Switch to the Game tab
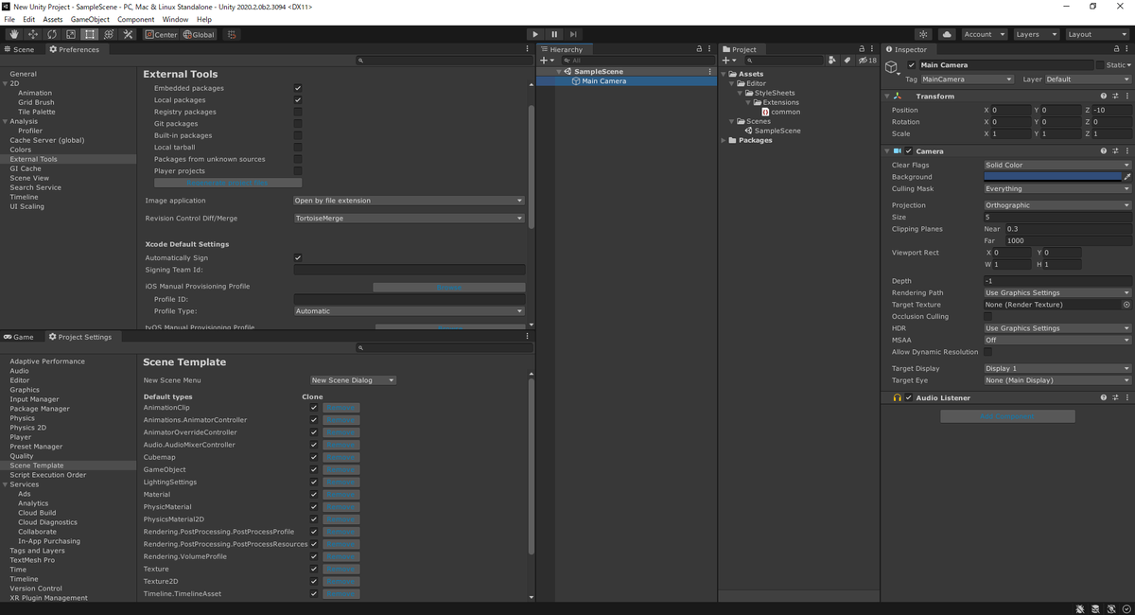 click(20, 337)
